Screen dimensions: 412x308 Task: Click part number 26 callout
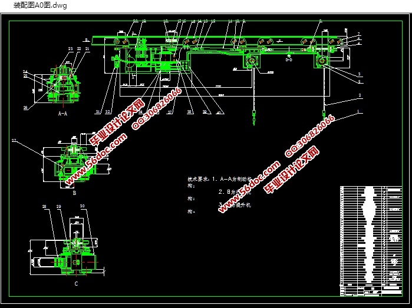tap(26, 108)
